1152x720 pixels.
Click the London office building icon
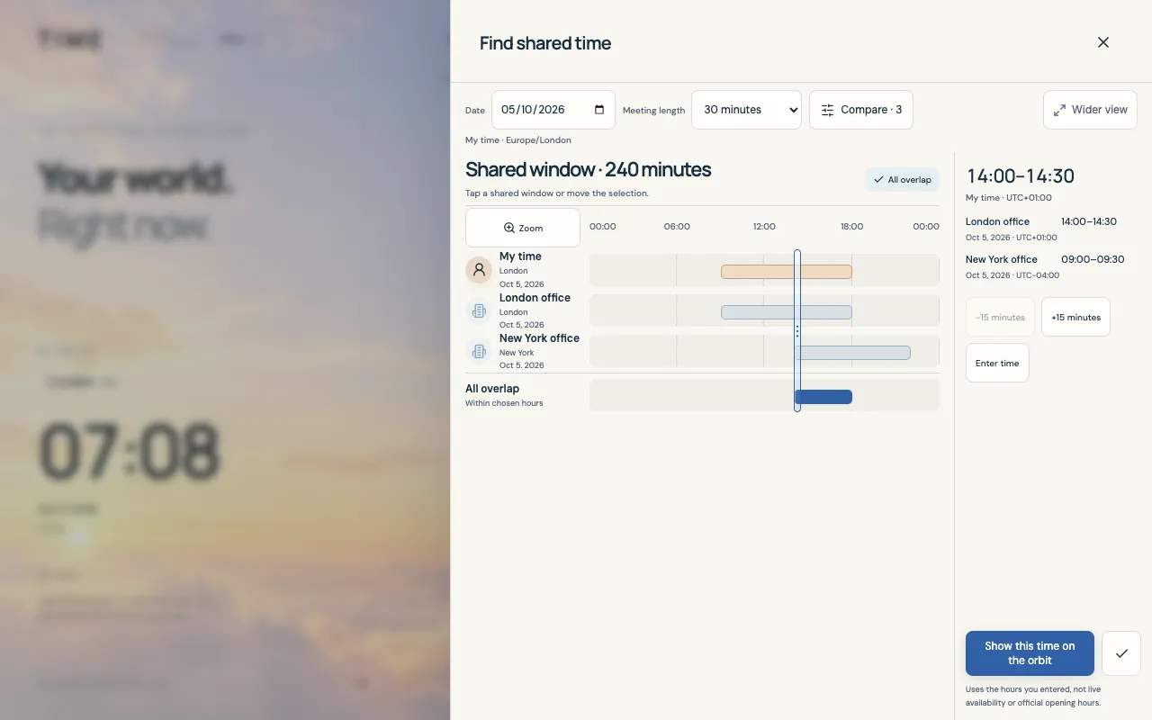(479, 310)
